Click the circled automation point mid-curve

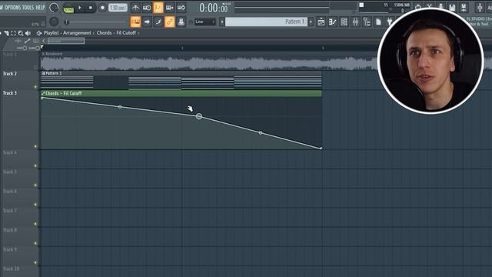[x=199, y=116]
